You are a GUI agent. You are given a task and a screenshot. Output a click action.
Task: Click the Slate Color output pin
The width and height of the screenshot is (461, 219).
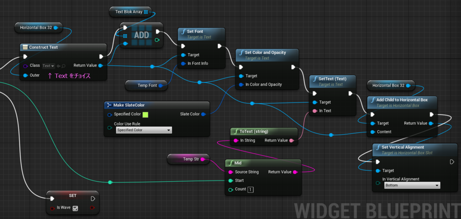coord(203,114)
